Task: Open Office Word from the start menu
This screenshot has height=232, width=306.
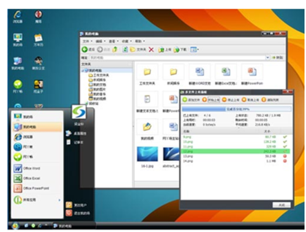Action: click(x=27, y=168)
